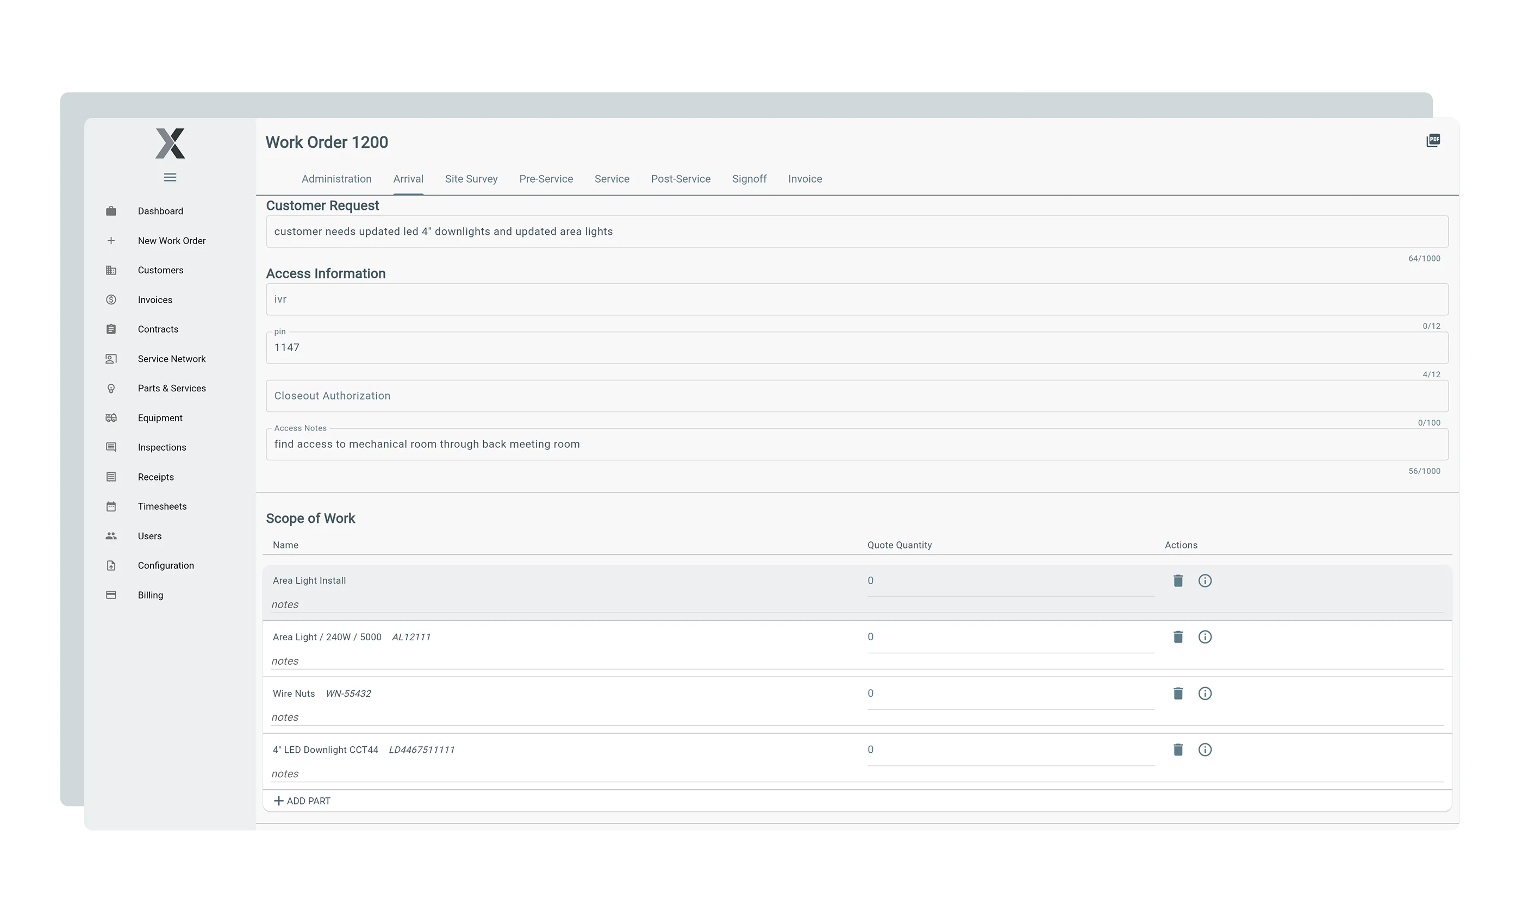Edit the Access Notes field
The image size is (1522, 924).
pos(857,444)
